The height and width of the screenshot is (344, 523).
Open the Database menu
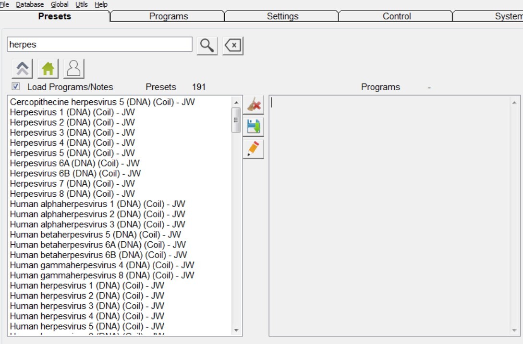[x=30, y=4]
